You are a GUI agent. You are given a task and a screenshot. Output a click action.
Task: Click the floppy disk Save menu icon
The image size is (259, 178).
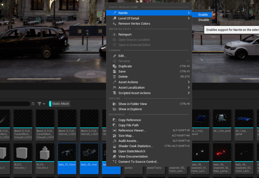click(x=115, y=72)
